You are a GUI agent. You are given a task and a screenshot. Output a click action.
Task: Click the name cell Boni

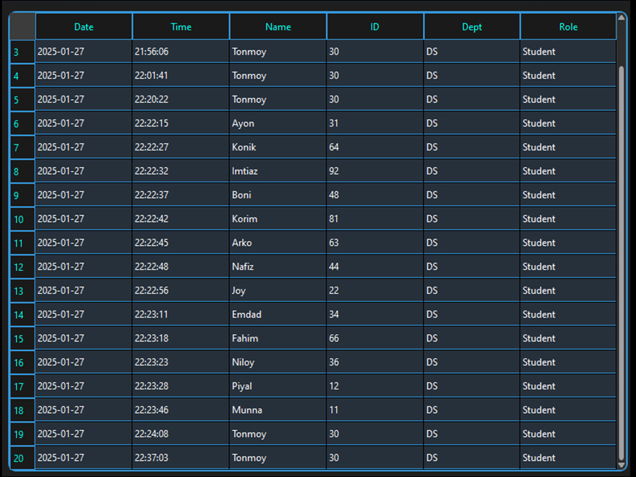click(x=278, y=195)
